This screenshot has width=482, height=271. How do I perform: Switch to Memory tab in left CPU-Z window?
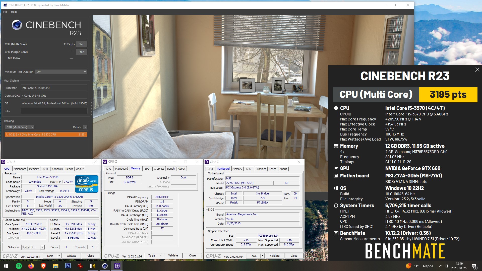[x=34, y=169]
